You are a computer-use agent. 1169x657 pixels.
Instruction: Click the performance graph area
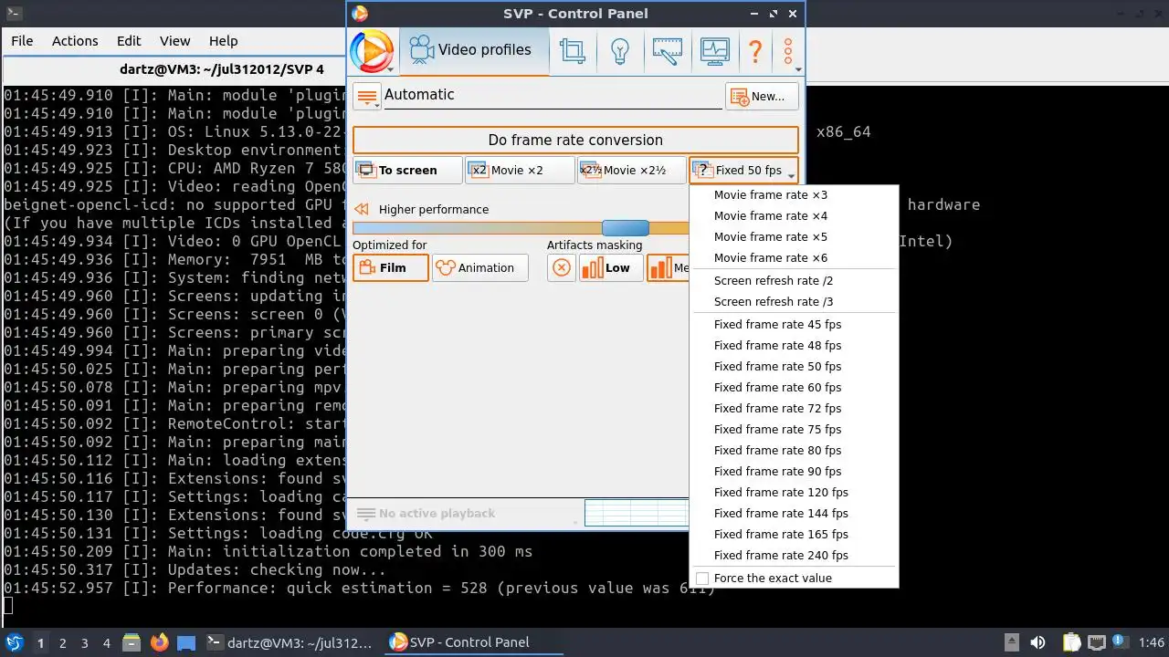[x=636, y=513]
